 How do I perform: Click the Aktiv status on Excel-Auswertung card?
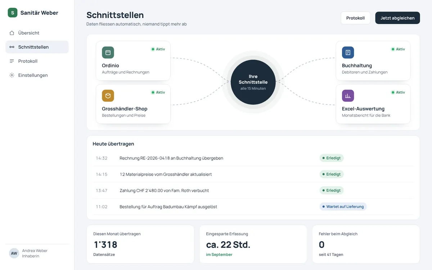tap(398, 92)
